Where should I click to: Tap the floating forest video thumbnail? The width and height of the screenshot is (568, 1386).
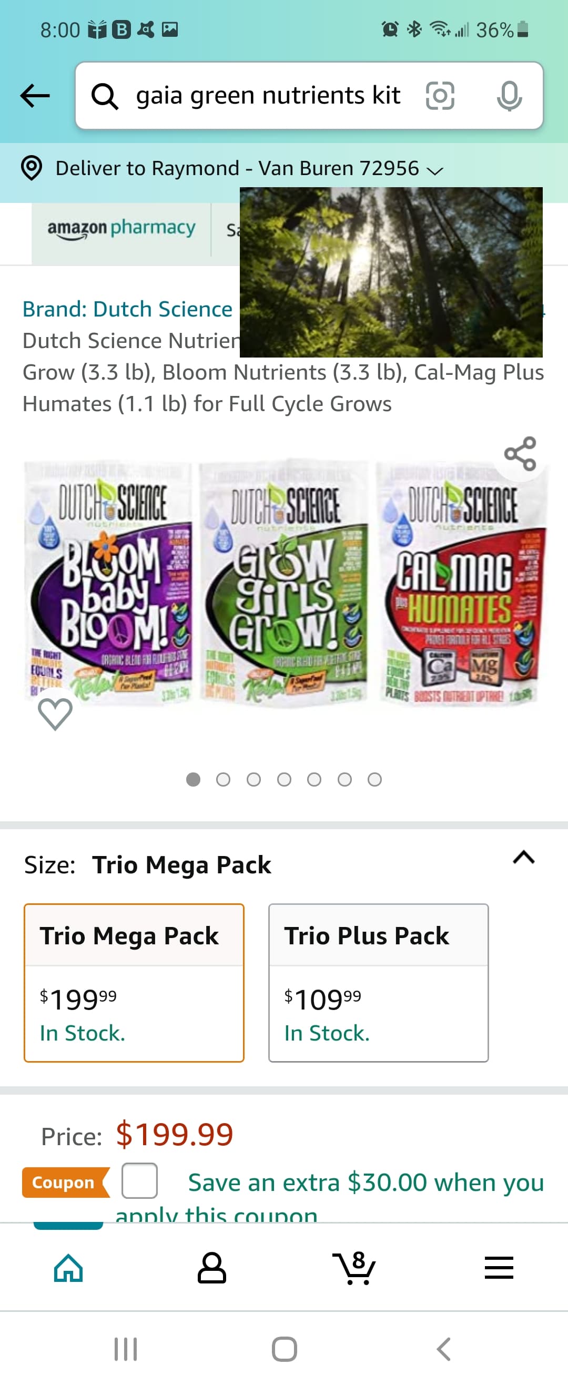tap(391, 272)
